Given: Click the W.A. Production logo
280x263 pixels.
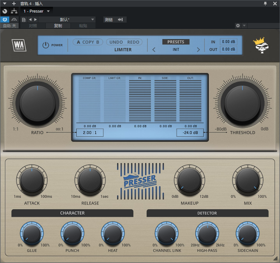Looking at the screenshot, I should (x=19, y=45).
